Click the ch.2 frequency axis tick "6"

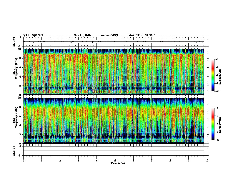tap(20, 116)
